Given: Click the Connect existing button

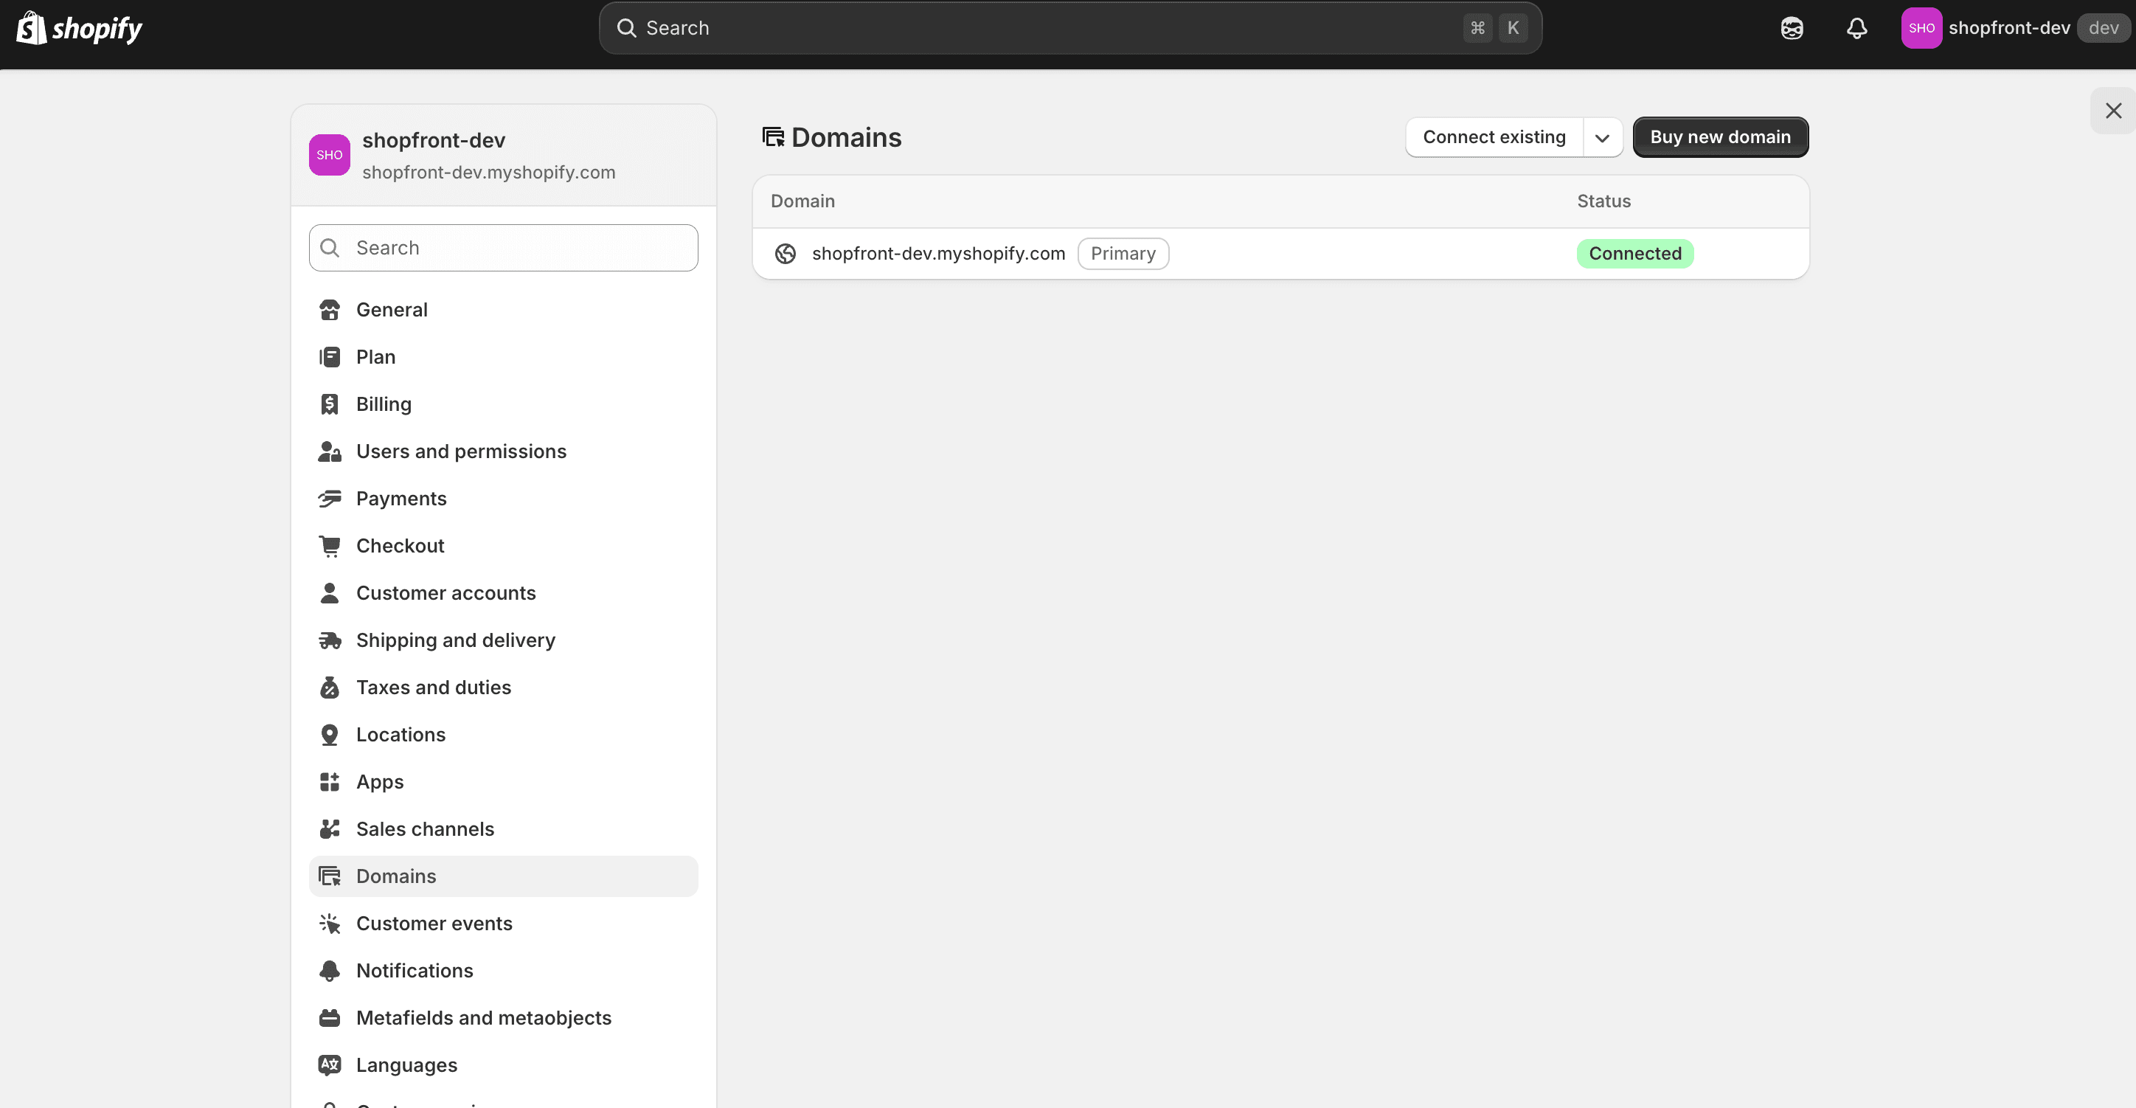Looking at the screenshot, I should click(x=1494, y=138).
